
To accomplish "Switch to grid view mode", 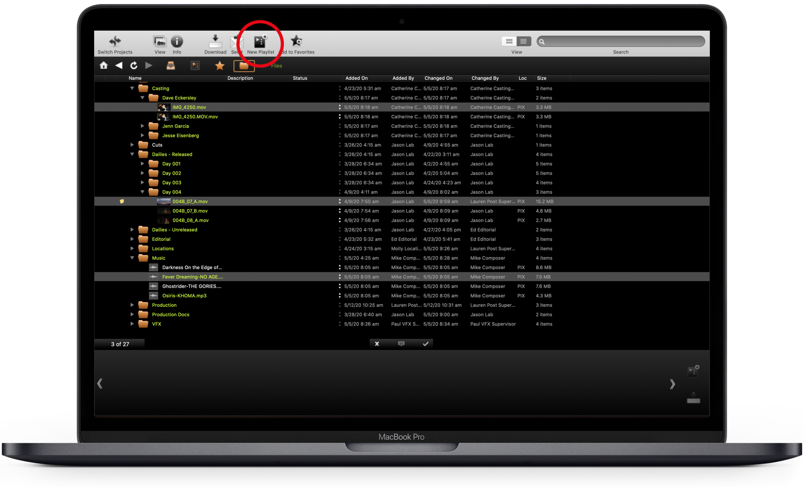I will [x=509, y=41].
